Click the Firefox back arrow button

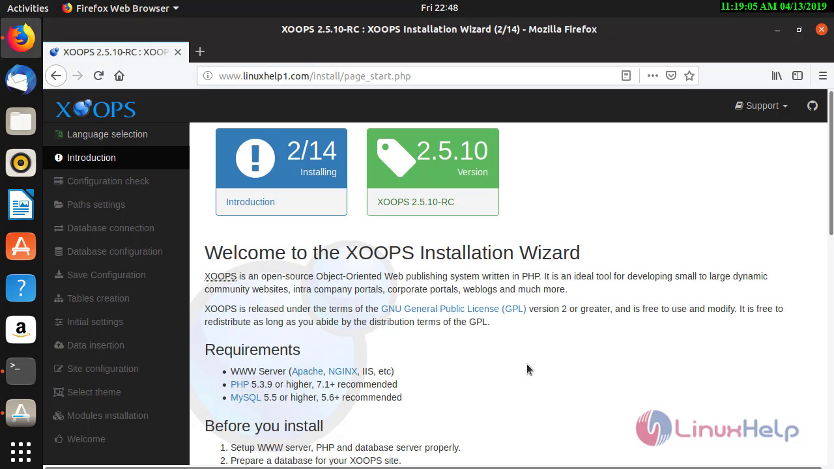56,76
